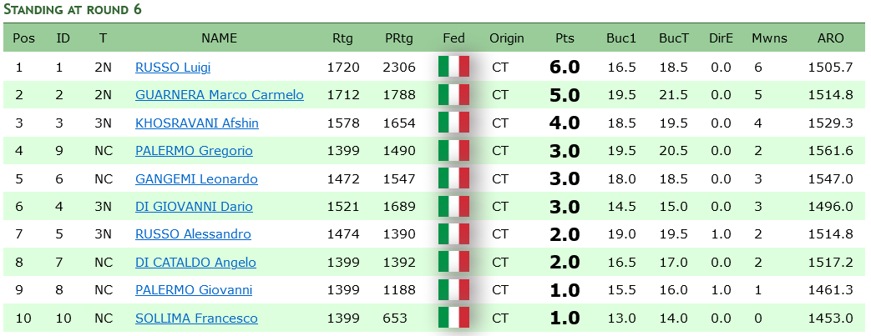Click Italian flag in PALERMO Gregorio row
Image resolution: width=871 pixels, height=336 pixels.
[x=453, y=151]
